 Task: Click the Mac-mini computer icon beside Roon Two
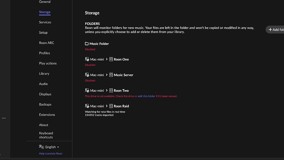tap(87, 90)
